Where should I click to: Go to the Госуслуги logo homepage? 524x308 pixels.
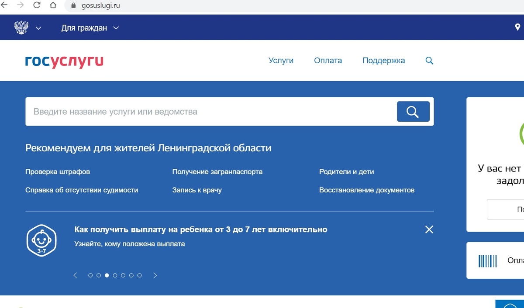[64, 61]
